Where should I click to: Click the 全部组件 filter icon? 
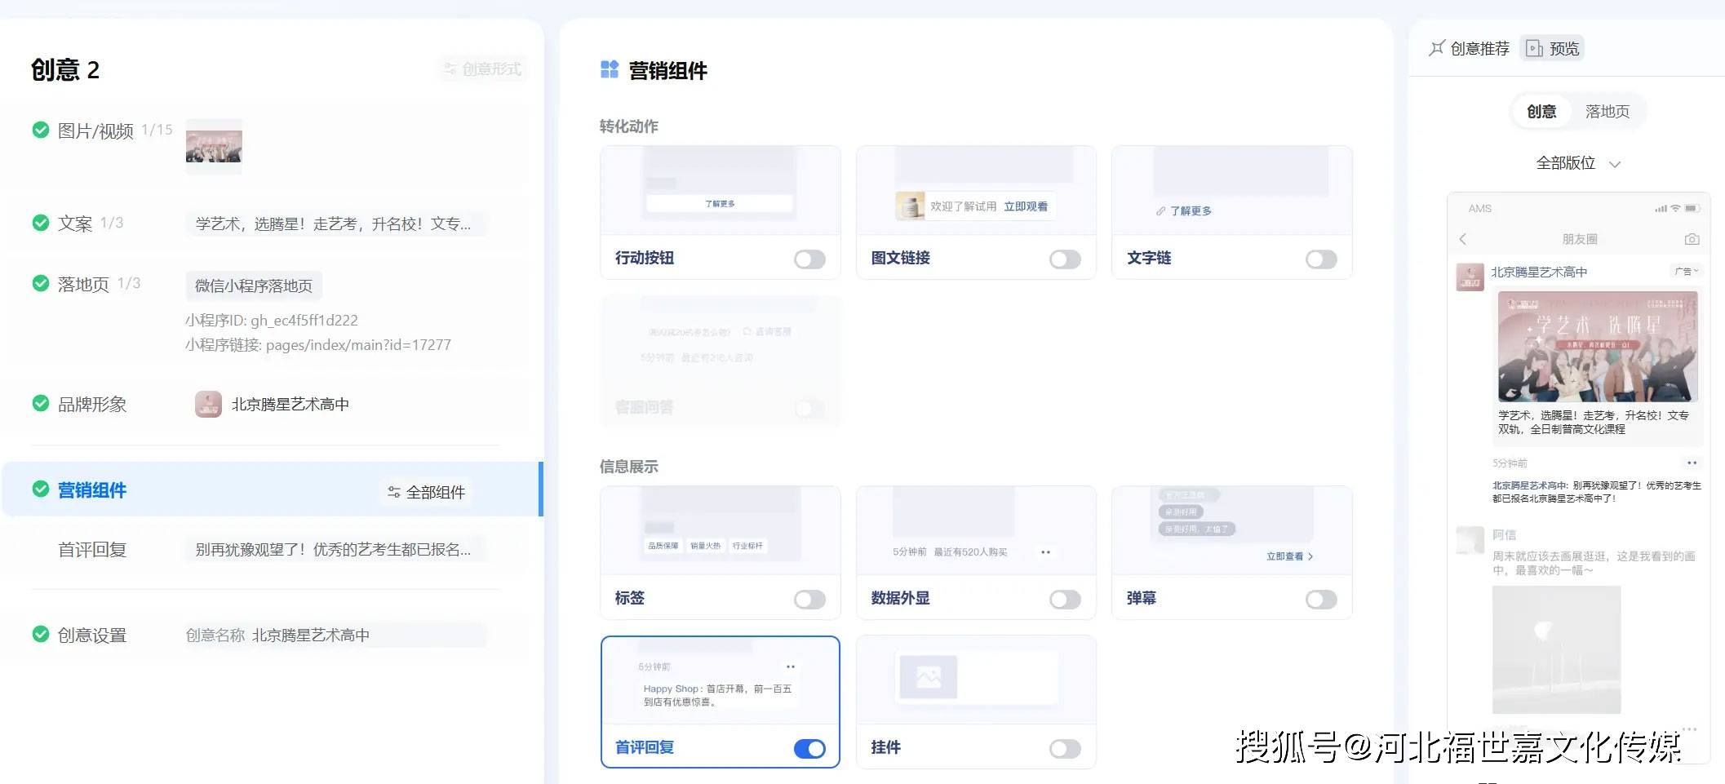pyautogui.click(x=393, y=492)
